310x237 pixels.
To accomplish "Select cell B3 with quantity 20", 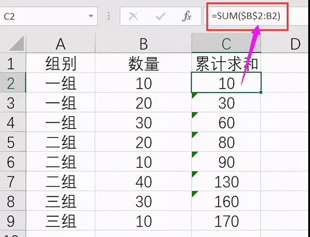I will pyautogui.click(x=143, y=102).
